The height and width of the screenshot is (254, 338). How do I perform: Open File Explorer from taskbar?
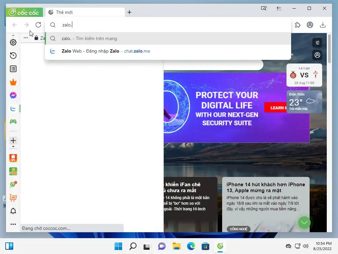(x=176, y=246)
